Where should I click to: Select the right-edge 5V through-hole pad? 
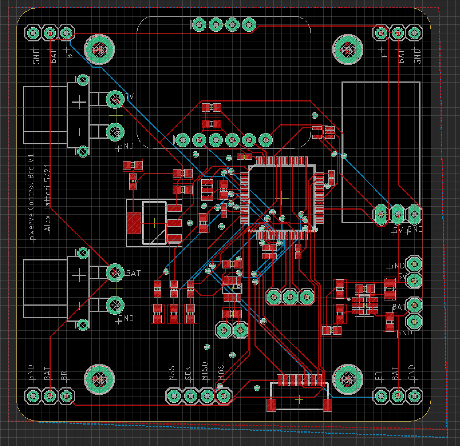[x=414, y=281]
